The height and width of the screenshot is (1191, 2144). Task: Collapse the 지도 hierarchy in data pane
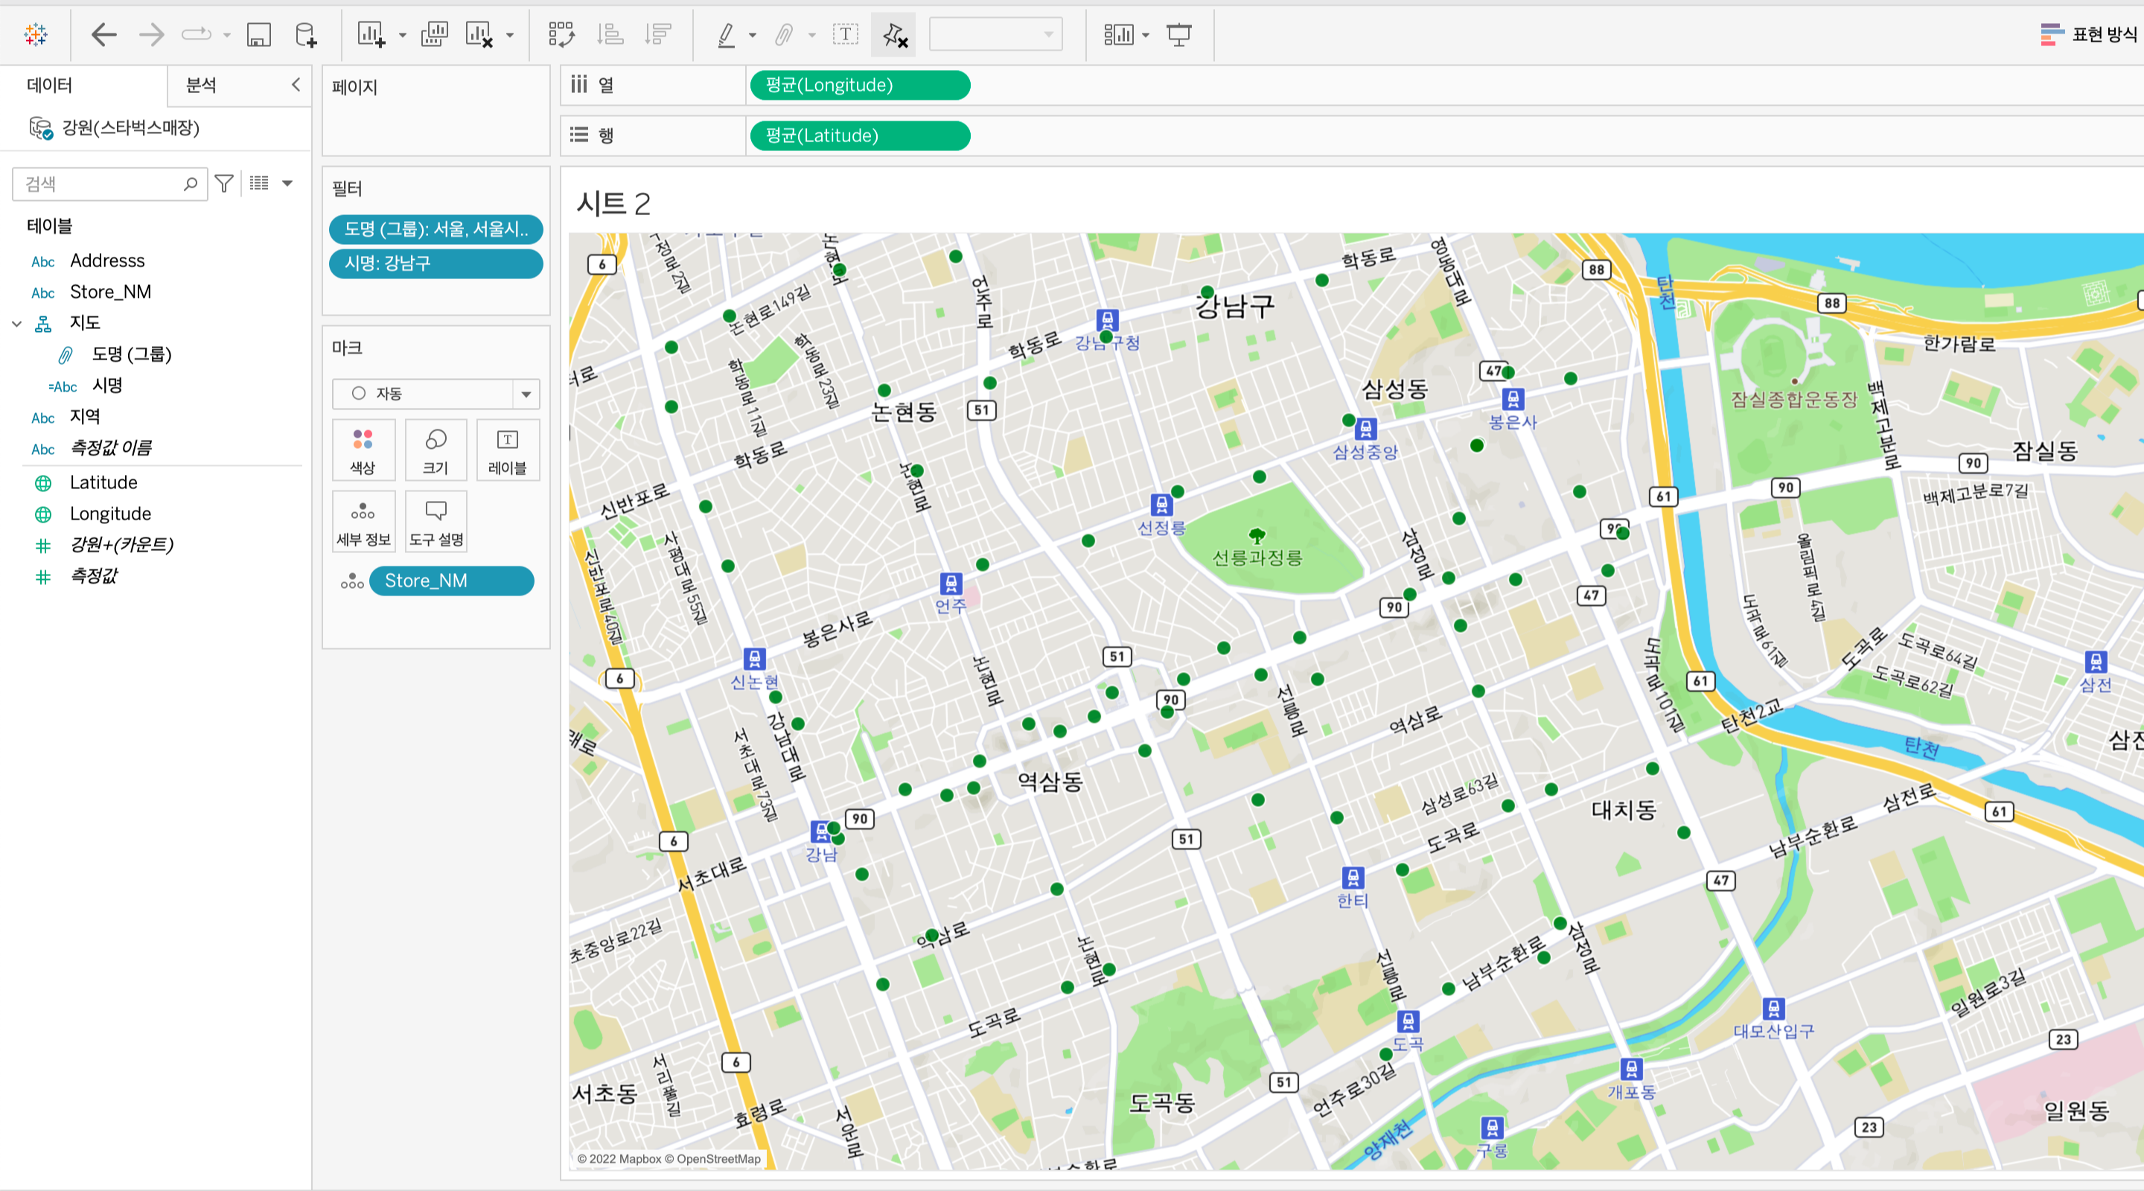coord(16,323)
